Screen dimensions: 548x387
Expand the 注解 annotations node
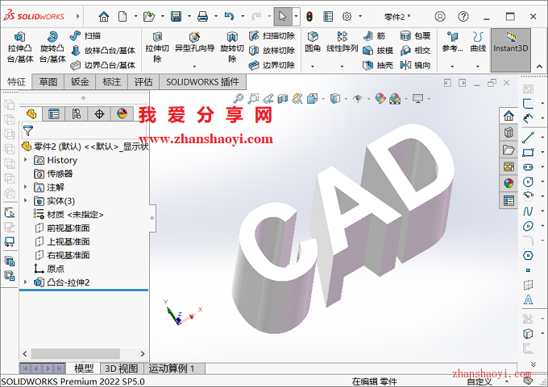26,187
